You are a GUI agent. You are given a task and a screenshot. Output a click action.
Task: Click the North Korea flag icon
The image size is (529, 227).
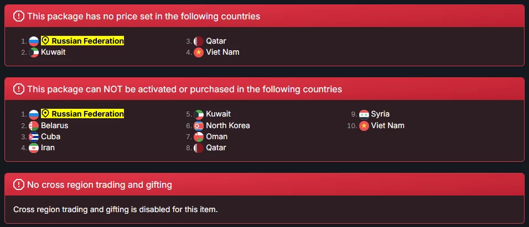[x=199, y=125]
